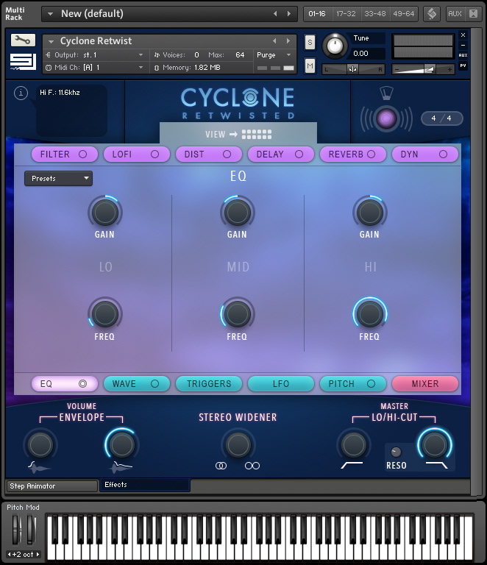
Task: Open the Midi Ch dropdown
Action: [x=95, y=68]
